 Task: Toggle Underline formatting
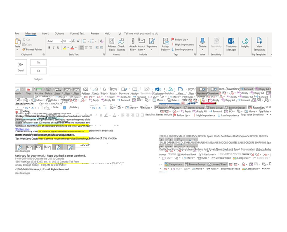58,48
